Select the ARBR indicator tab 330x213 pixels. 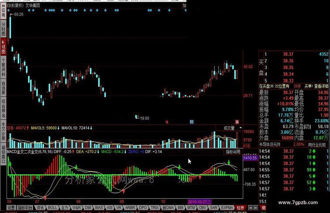tap(130, 208)
